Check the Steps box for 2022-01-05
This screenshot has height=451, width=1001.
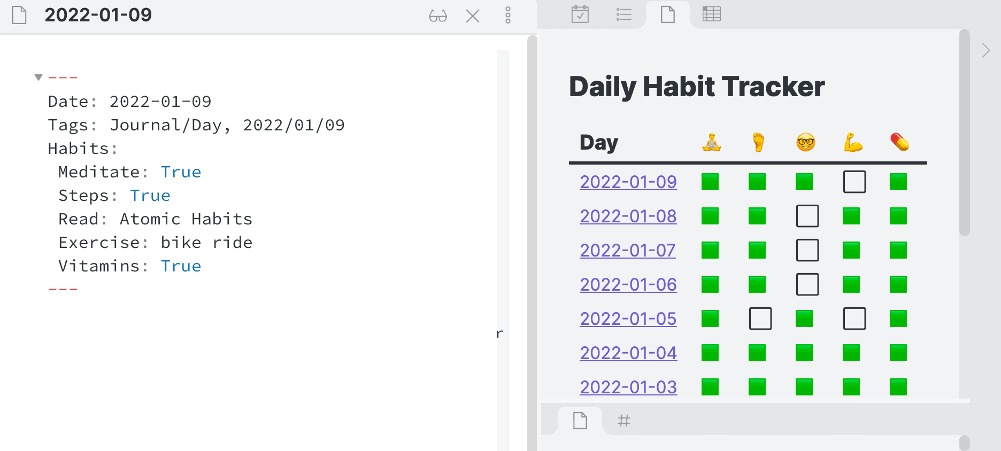pos(761,318)
